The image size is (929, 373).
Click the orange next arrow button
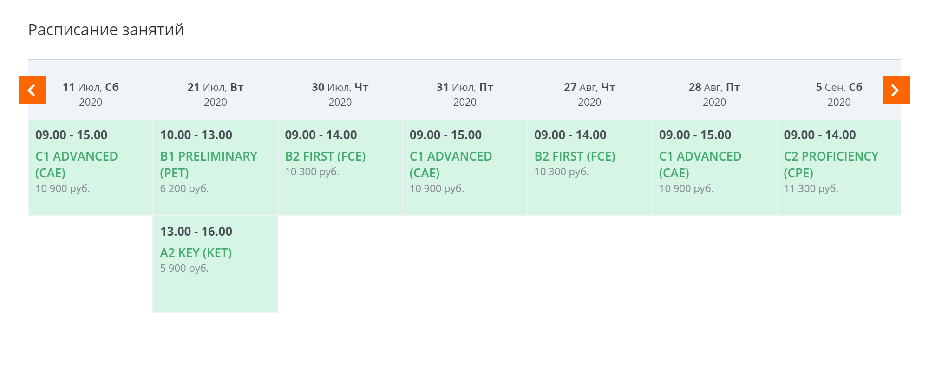pos(896,90)
